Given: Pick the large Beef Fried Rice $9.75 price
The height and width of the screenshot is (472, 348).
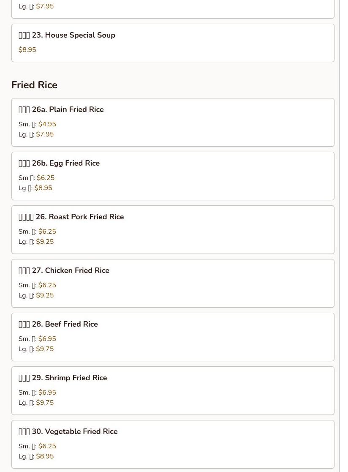Looking at the screenshot, I should [45, 349].
